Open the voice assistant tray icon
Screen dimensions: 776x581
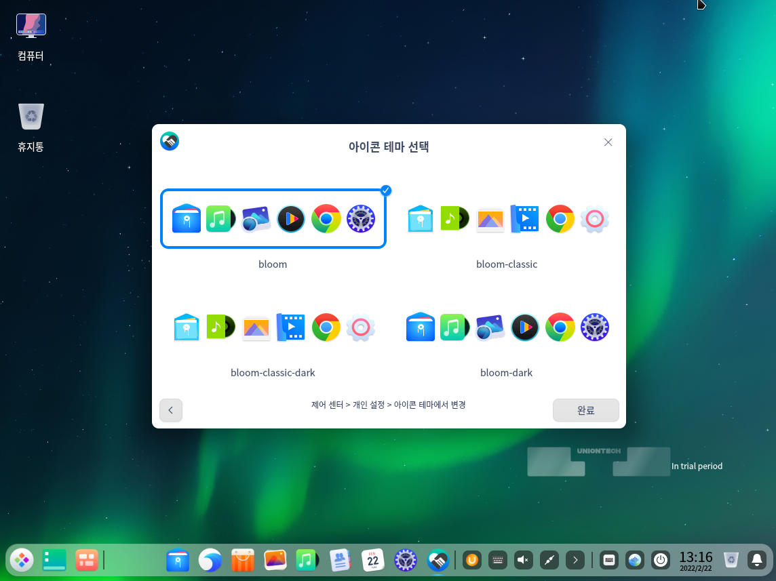click(635, 560)
